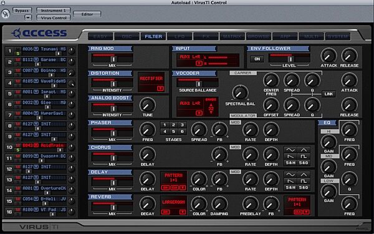Viewport: 374px width, 234px height.
Task: Switch to the MATRIX tab
Action: 233,37
